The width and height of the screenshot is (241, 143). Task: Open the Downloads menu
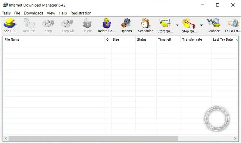point(33,13)
